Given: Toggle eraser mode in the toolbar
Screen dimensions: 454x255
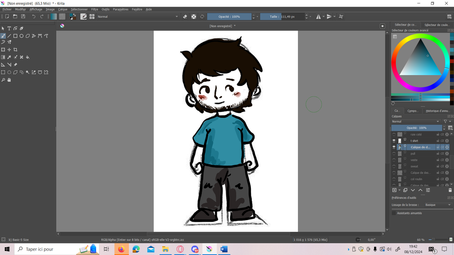Looking at the screenshot, I should pyautogui.click(x=185, y=16).
